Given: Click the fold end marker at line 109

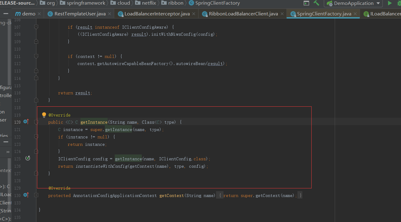Looking at the screenshot, I should click(36, 41).
